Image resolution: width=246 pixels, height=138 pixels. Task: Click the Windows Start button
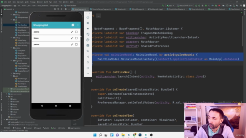point(95,135)
